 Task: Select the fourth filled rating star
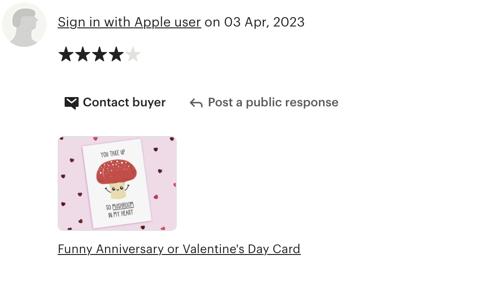pos(116,54)
